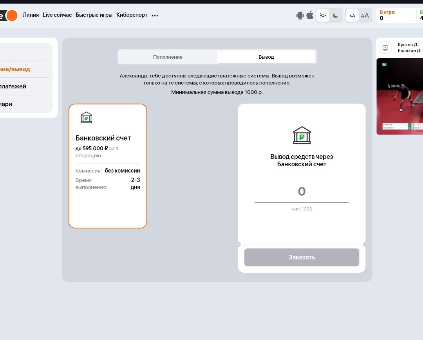423x340 pixels.
Task: Open the Киберспорт section
Action: pos(132,15)
